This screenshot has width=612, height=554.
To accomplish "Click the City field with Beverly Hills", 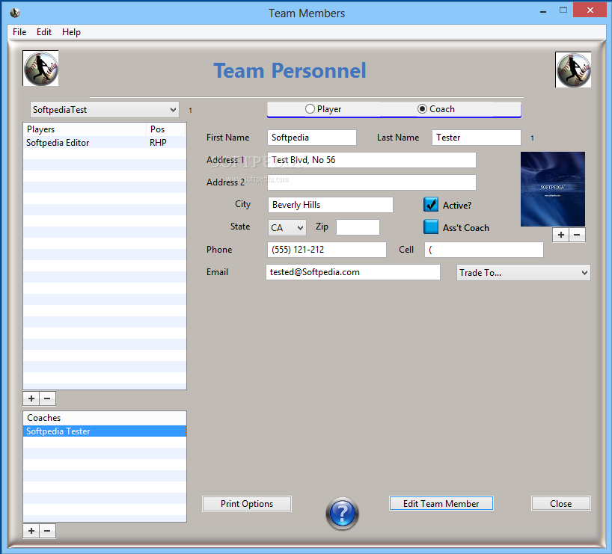I will coord(330,205).
